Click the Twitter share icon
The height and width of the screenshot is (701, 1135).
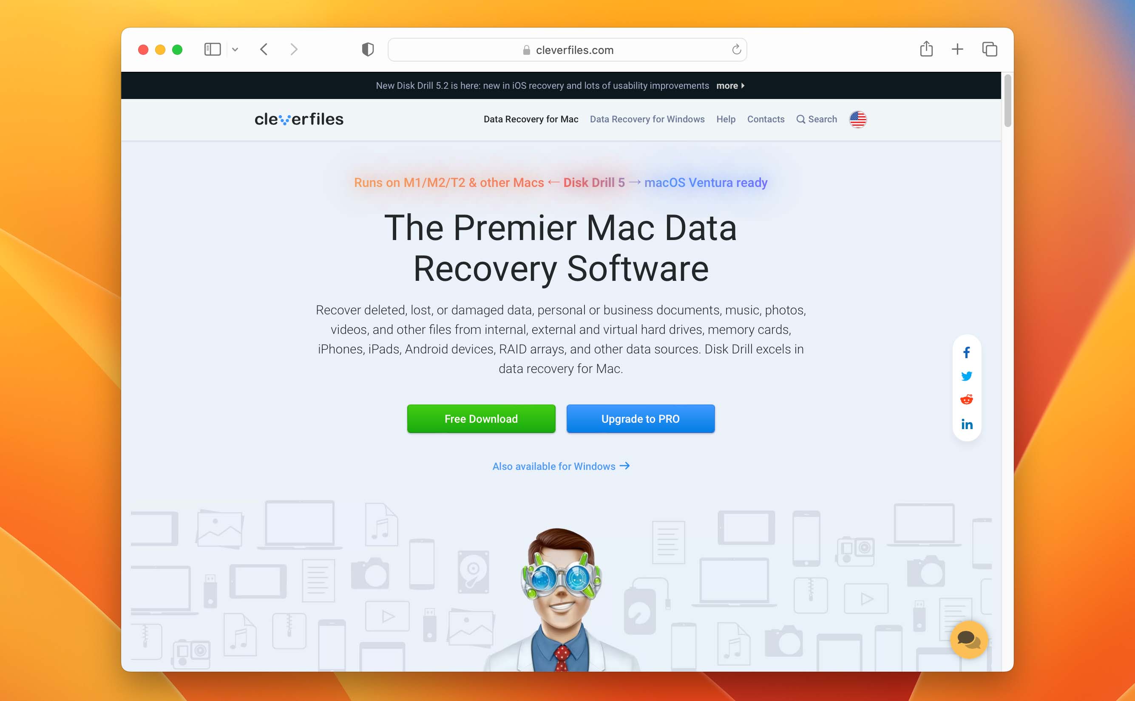(967, 376)
